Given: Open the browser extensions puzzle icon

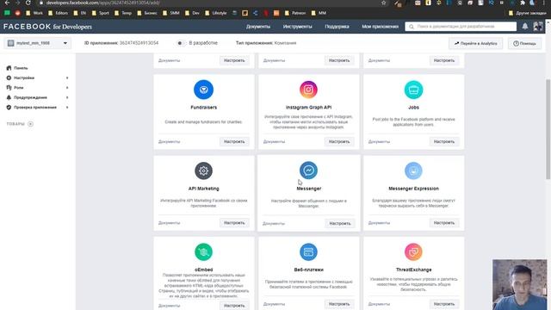Looking at the screenshot, I should (x=523, y=3).
